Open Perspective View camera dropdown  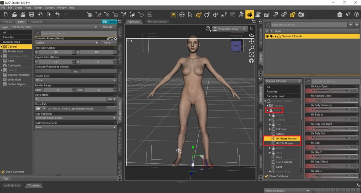click(229, 29)
